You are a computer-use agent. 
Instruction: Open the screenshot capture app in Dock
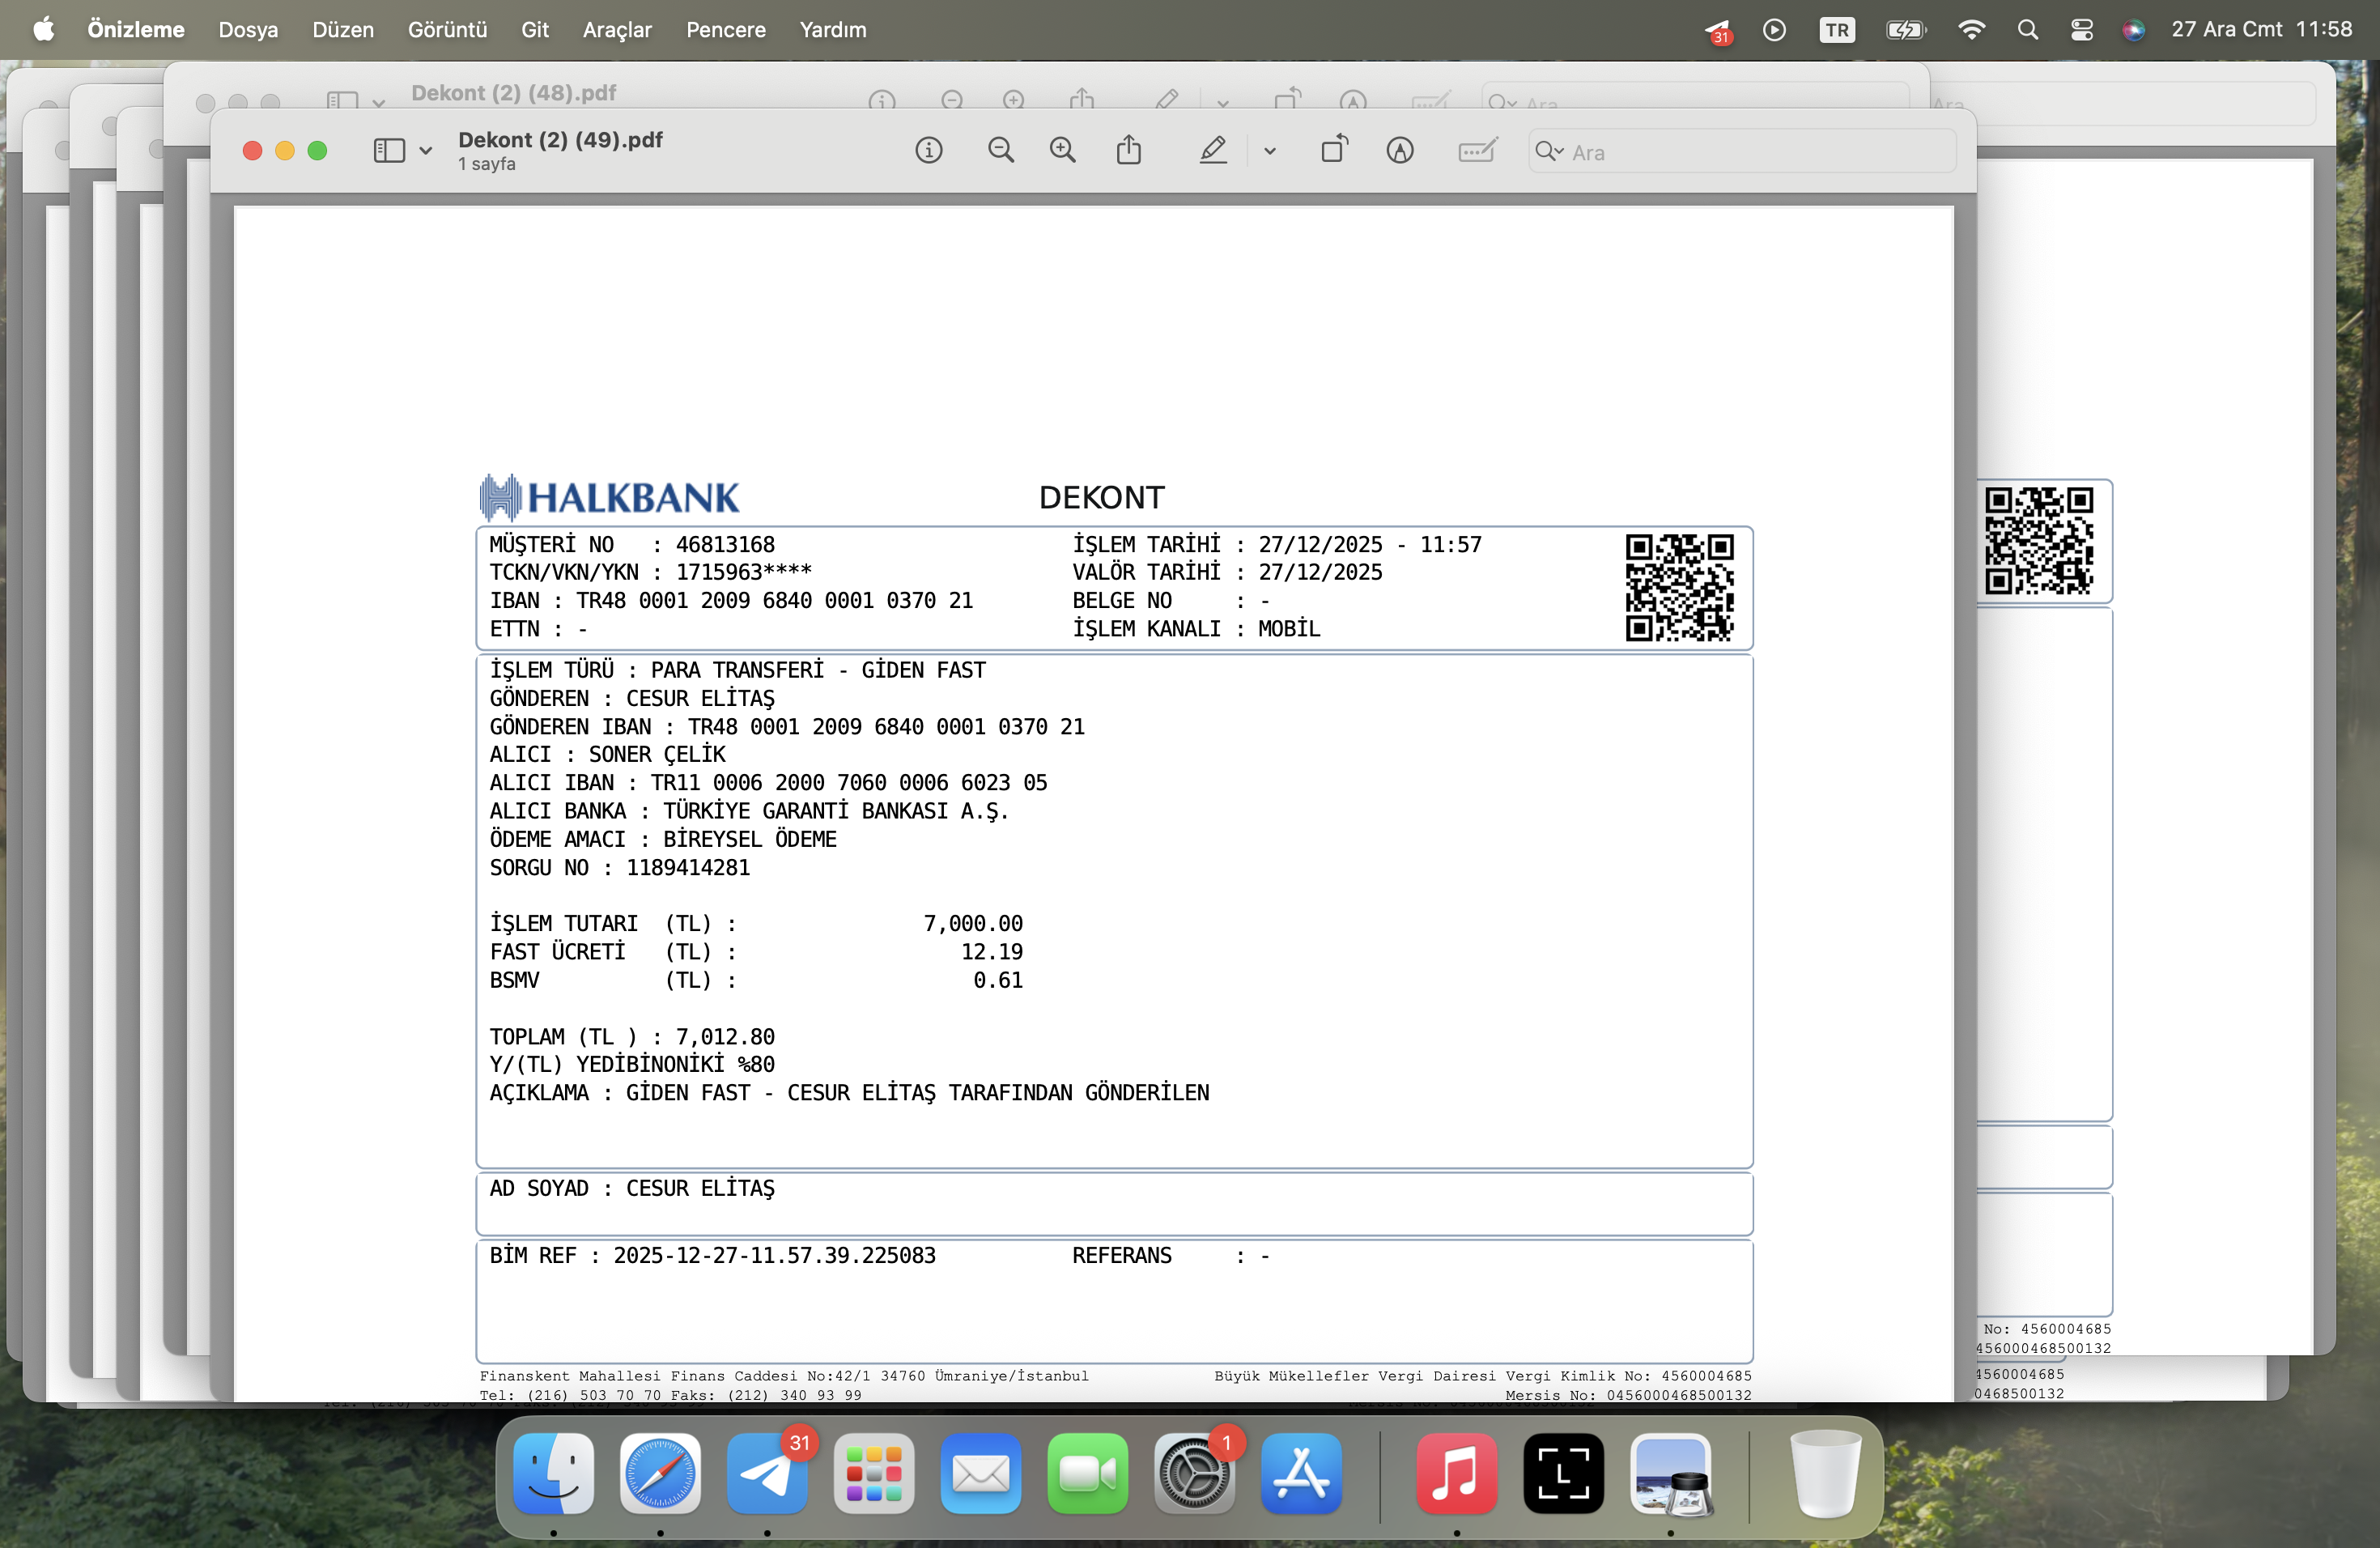point(1564,1473)
